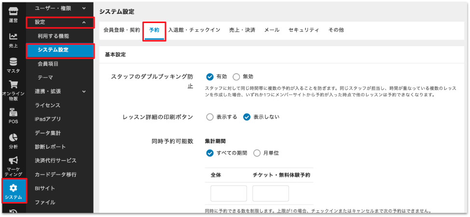This screenshot has width=470, height=217.
Task: Open 決済代行サービス menu item
Action: [x=55, y=160]
